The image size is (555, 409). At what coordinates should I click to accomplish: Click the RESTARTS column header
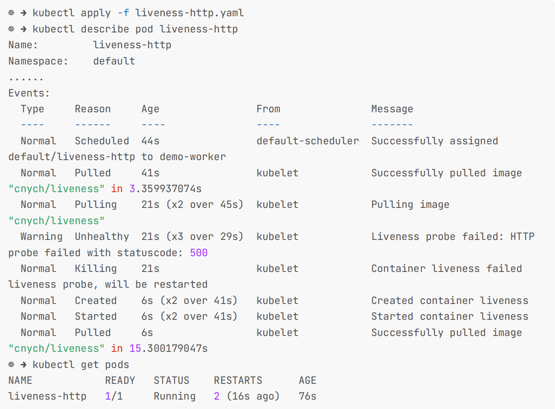tap(238, 380)
